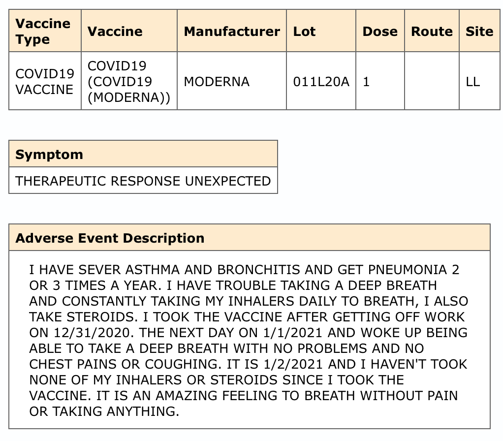Select the LL site cell

[x=479, y=81]
